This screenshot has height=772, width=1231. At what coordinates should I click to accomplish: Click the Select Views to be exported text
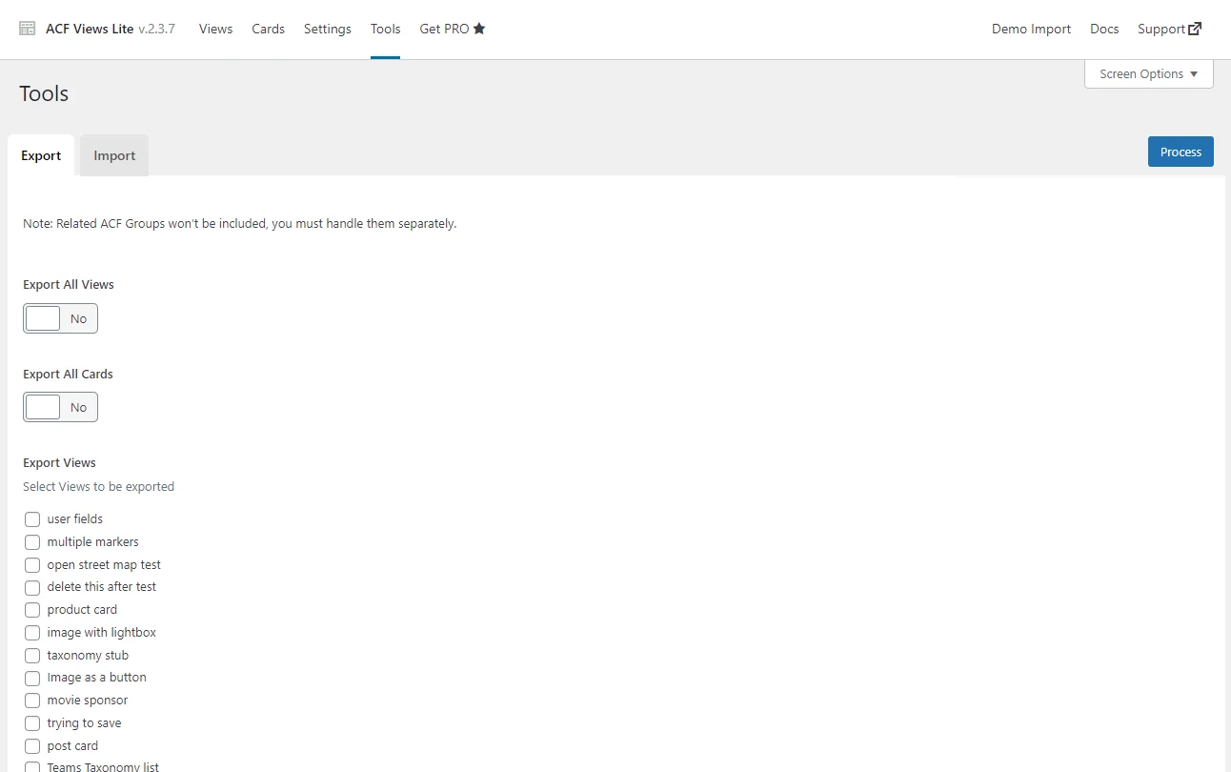pos(98,486)
